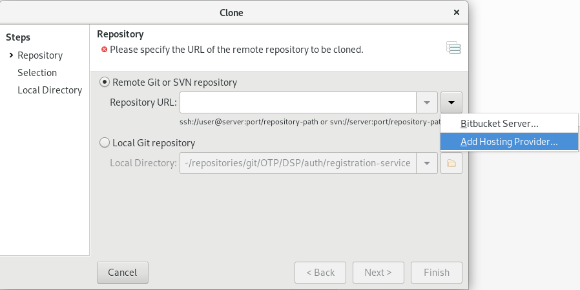Image resolution: width=580 pixels, height=290 pixels.
Task: Choose Add Hosting Provider... menu entry
Action: pos(509,142)
